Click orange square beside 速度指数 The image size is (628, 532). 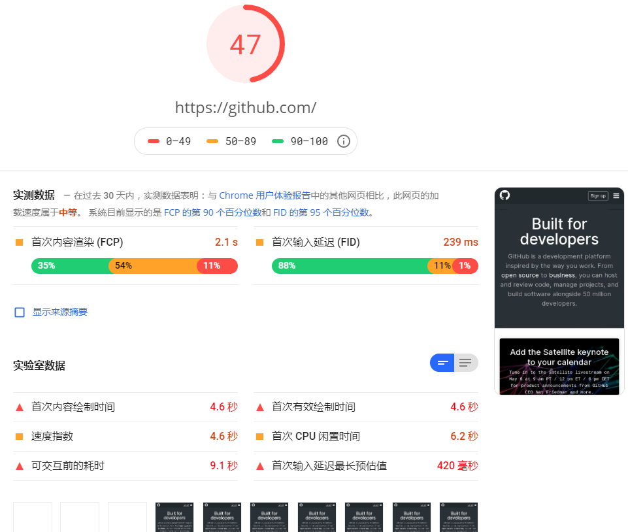(x=19, y=437)
